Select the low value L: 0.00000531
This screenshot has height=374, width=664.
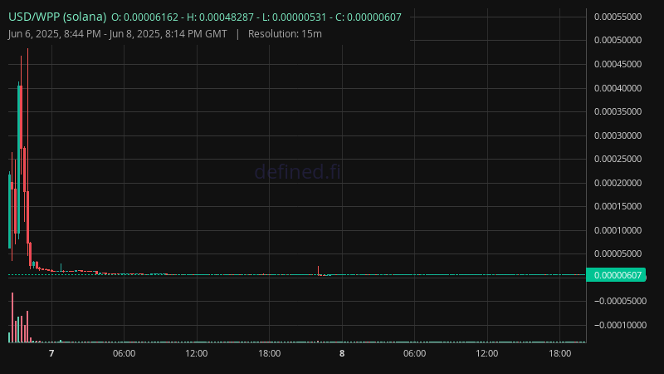point(295,17)
